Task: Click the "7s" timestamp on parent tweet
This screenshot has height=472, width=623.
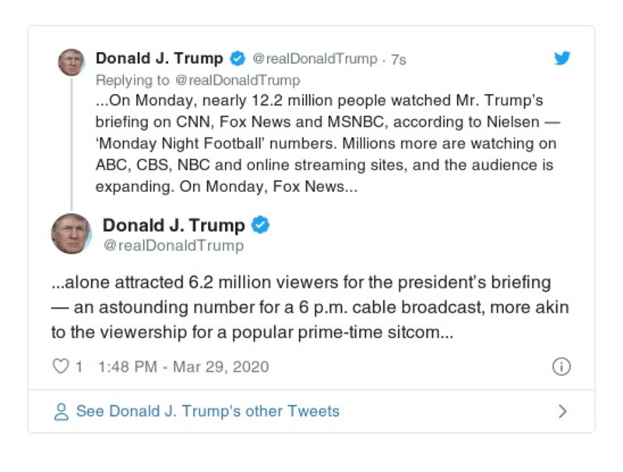Action: pos(398,59)
